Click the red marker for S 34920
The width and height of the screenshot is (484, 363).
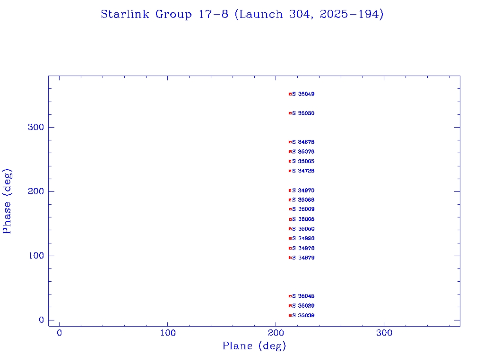coord(290,238)
